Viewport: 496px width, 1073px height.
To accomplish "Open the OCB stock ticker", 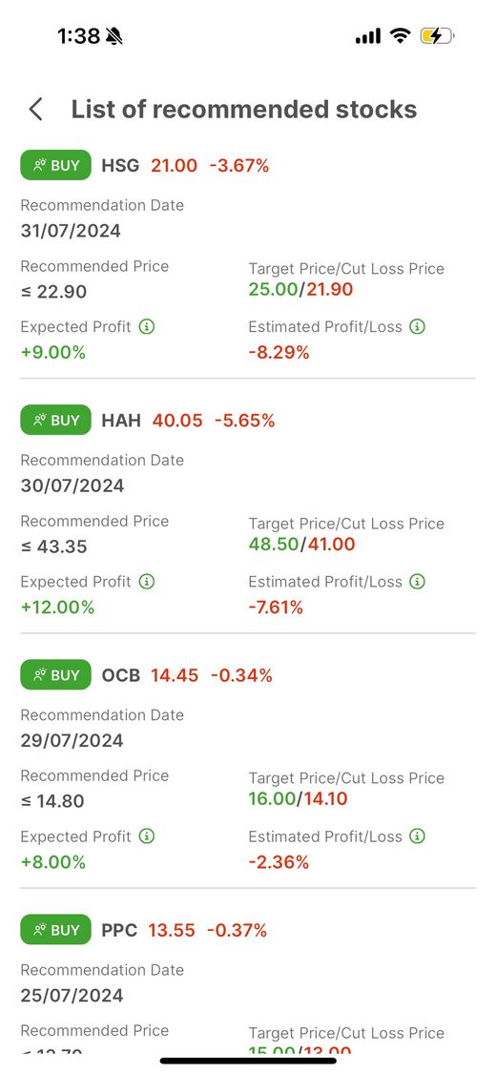I will (121, 675).
